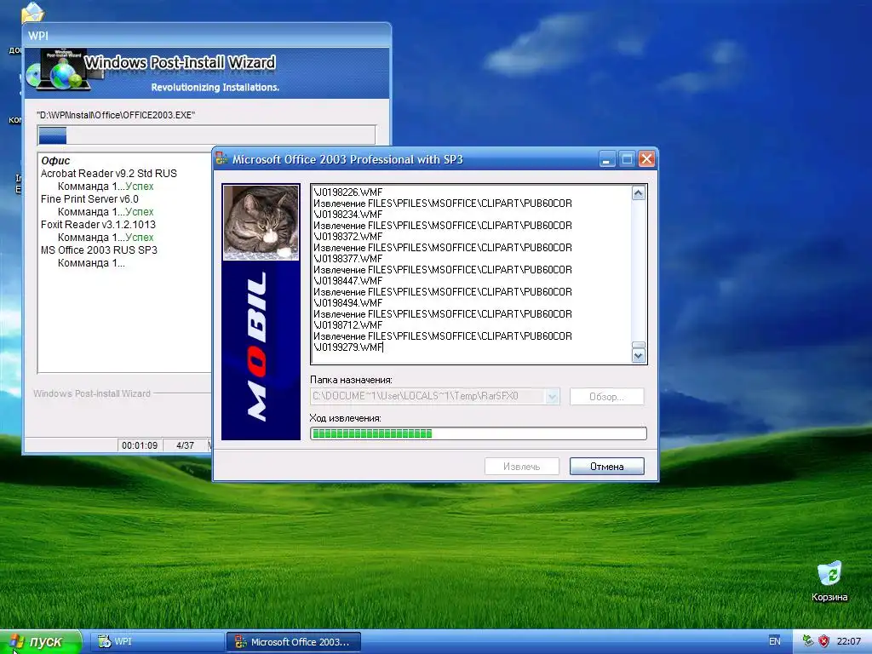
Task: Select Fine Print Server v6.0 entry
Action: [89, 199]
